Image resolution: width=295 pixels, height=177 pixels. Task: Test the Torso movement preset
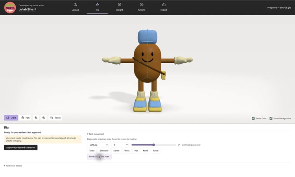click(x=92, y=151)
